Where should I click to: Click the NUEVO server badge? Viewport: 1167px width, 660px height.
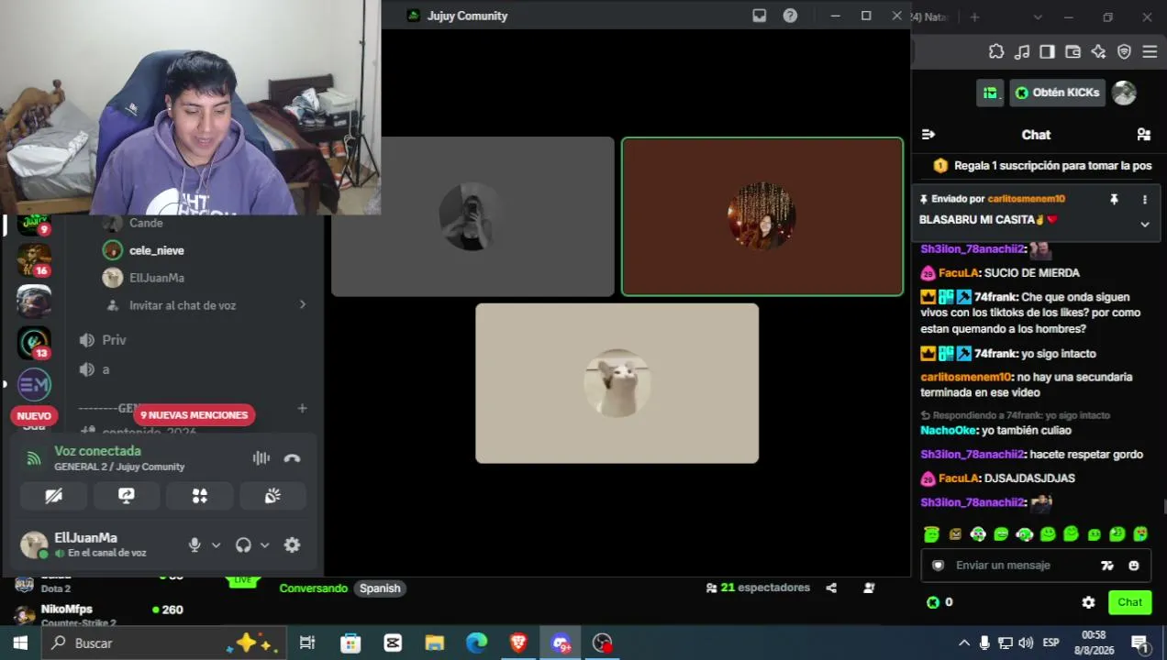pos(34,415)
